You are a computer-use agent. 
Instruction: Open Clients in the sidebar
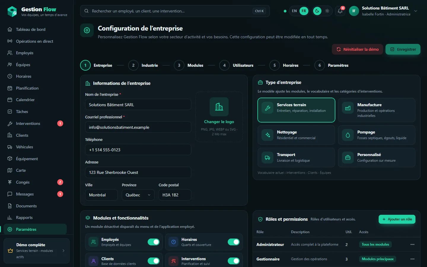[35, 135]
